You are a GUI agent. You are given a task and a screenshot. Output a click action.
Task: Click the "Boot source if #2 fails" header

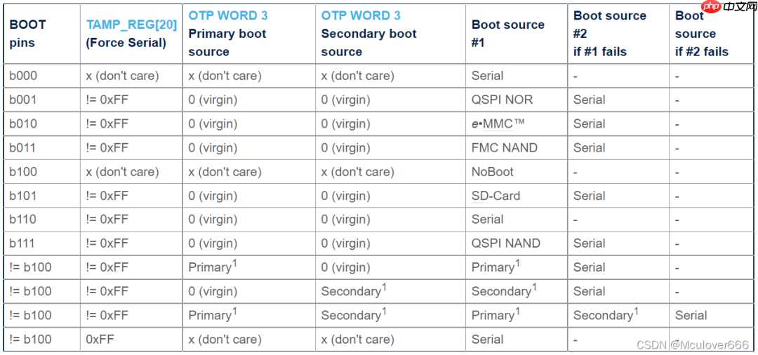click(701, 34)
